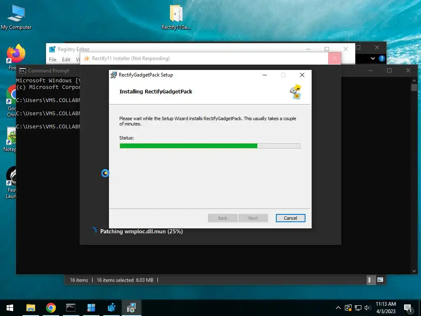
Task: Open the volume control tray icon
Action: 368,308
